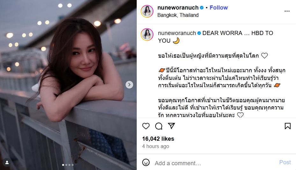This screenshot has height=170, width=296.
Task: Save post with bookmark icon
Action: point(287,126)
